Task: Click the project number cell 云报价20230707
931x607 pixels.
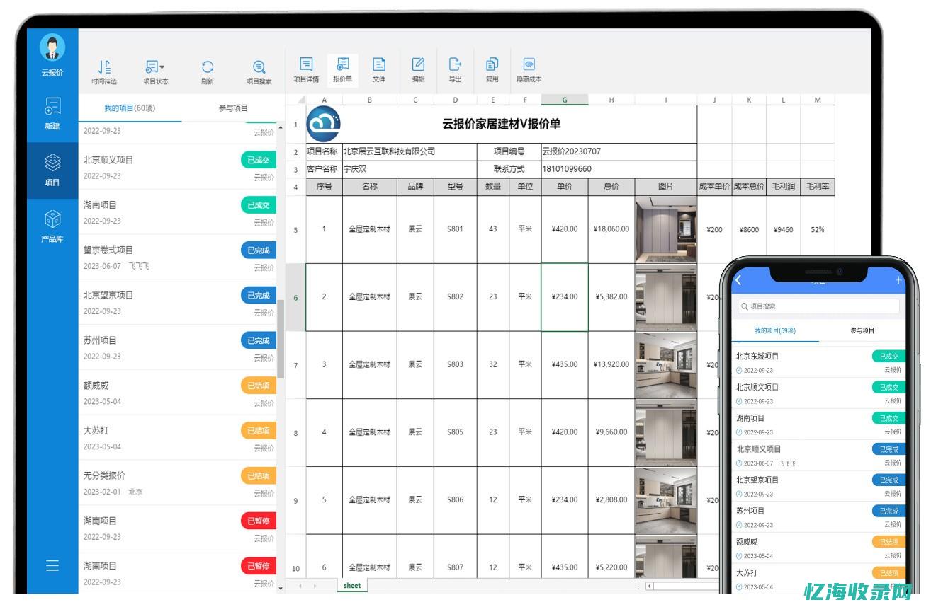Action: pyautogui.click(x=619, y=151)
